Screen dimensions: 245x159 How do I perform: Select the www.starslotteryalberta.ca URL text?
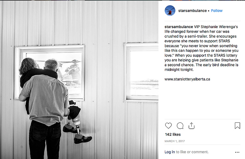click(187, 79)
